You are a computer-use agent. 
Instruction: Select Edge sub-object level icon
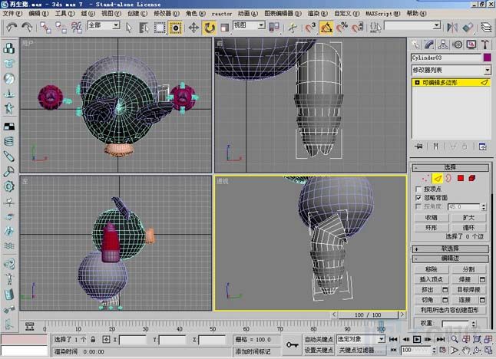437,178
